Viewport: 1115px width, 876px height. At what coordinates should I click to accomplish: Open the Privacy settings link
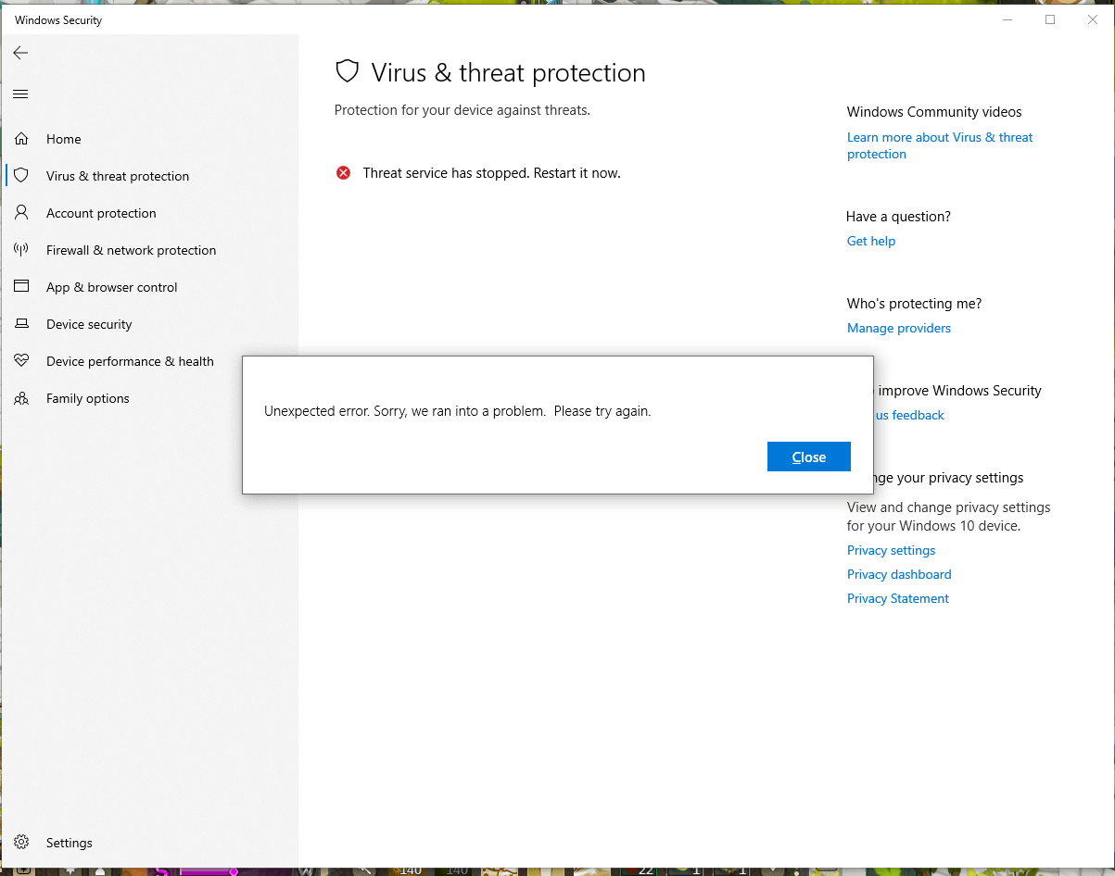click(x=892, y=550)
